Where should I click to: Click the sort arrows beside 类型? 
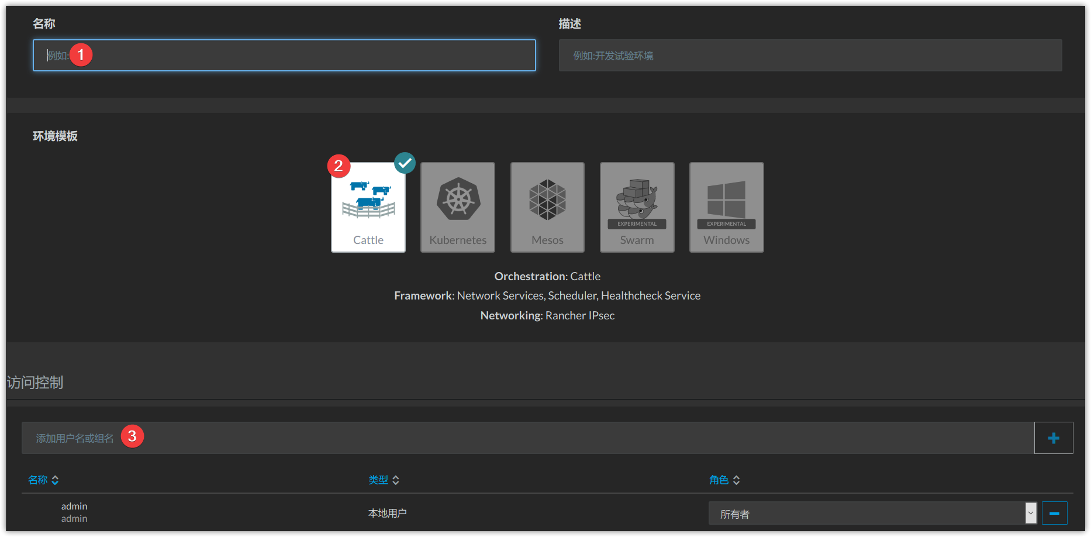396,480
